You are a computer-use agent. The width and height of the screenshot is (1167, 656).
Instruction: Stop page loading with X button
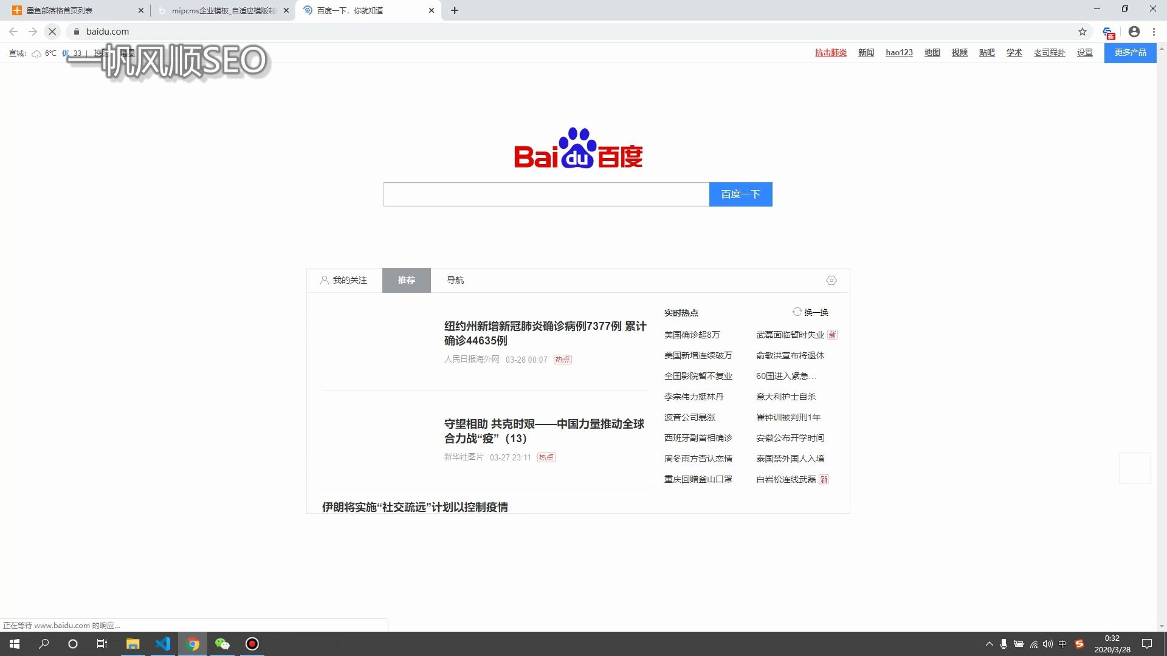[x=52, y=32]
